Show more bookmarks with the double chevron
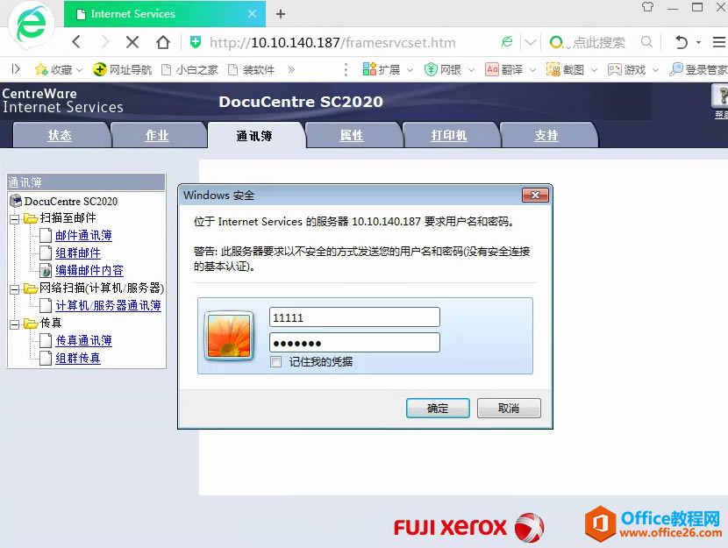 click(291, 69)
